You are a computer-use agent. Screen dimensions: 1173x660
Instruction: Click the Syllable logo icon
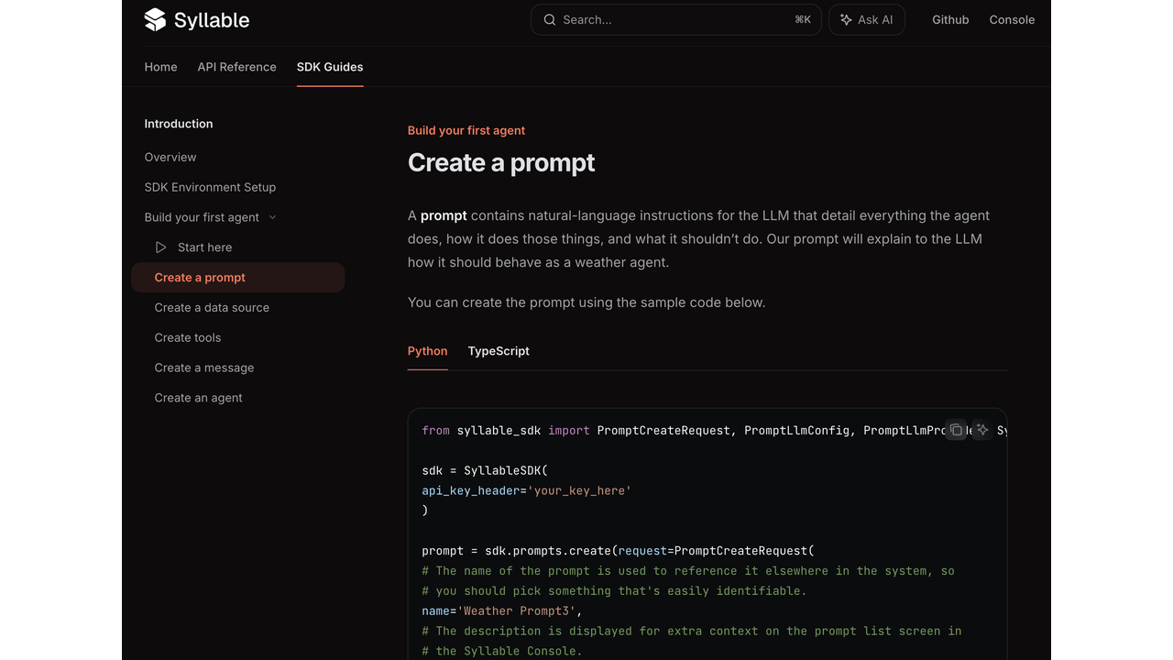155,19
